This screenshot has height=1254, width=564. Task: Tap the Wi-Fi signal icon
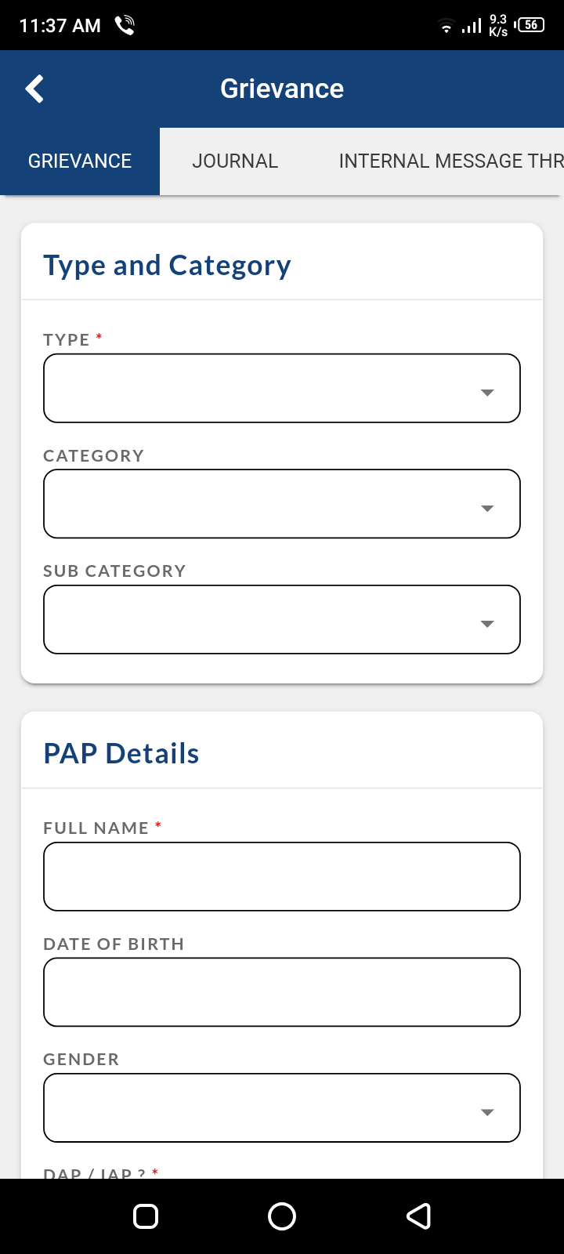click(446, 27)
